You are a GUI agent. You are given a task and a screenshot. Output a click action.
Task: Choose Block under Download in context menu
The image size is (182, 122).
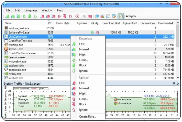pos(88,65)
